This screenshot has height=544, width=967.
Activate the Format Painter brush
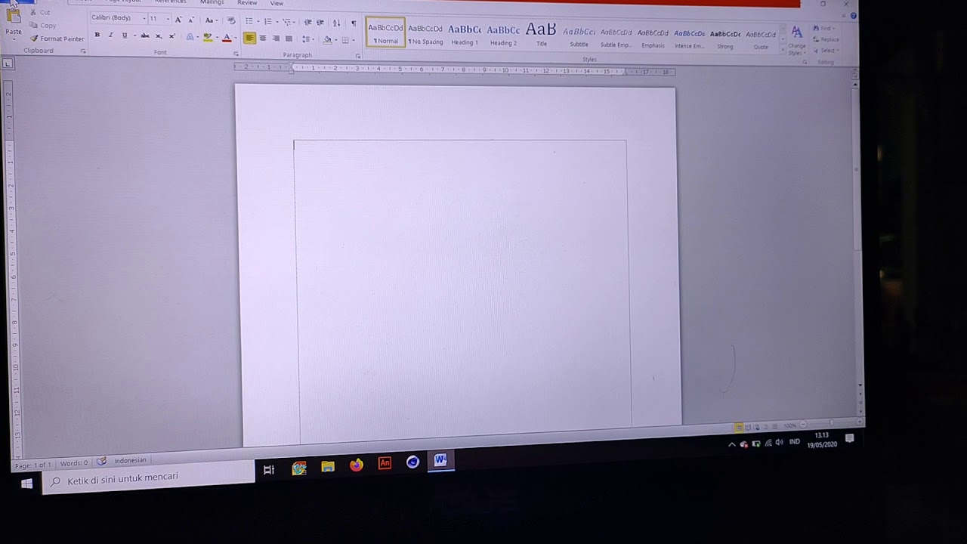click(57, 39)
